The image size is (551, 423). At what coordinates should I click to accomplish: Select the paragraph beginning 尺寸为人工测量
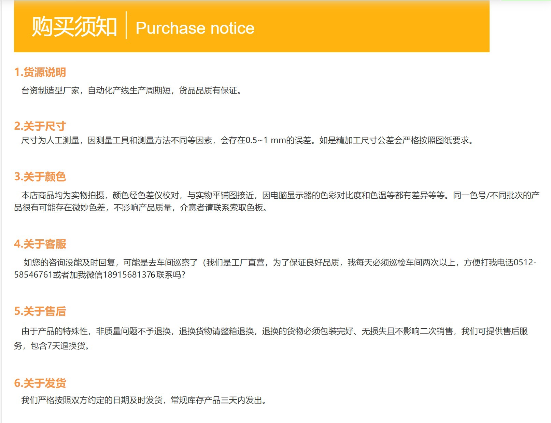[247, 140]
